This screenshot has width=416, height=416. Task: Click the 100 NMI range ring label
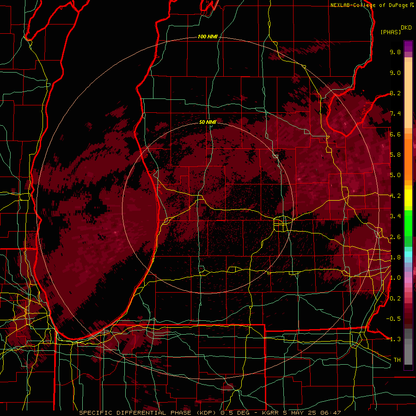208,37
